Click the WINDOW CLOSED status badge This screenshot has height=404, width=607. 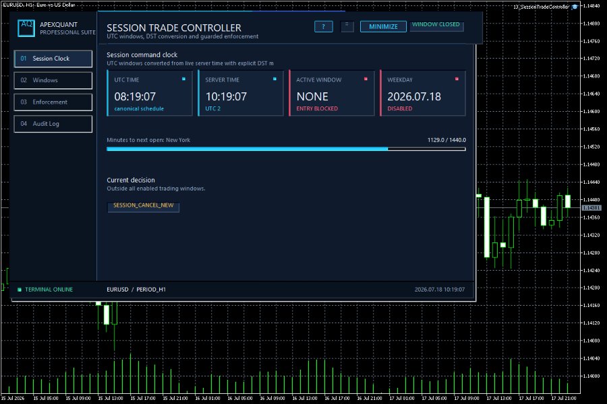coord(436,26)
